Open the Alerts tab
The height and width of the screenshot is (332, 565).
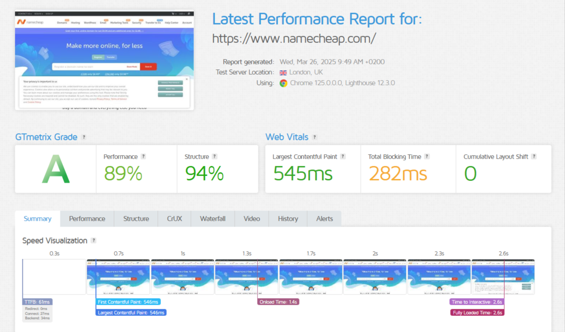325,219
